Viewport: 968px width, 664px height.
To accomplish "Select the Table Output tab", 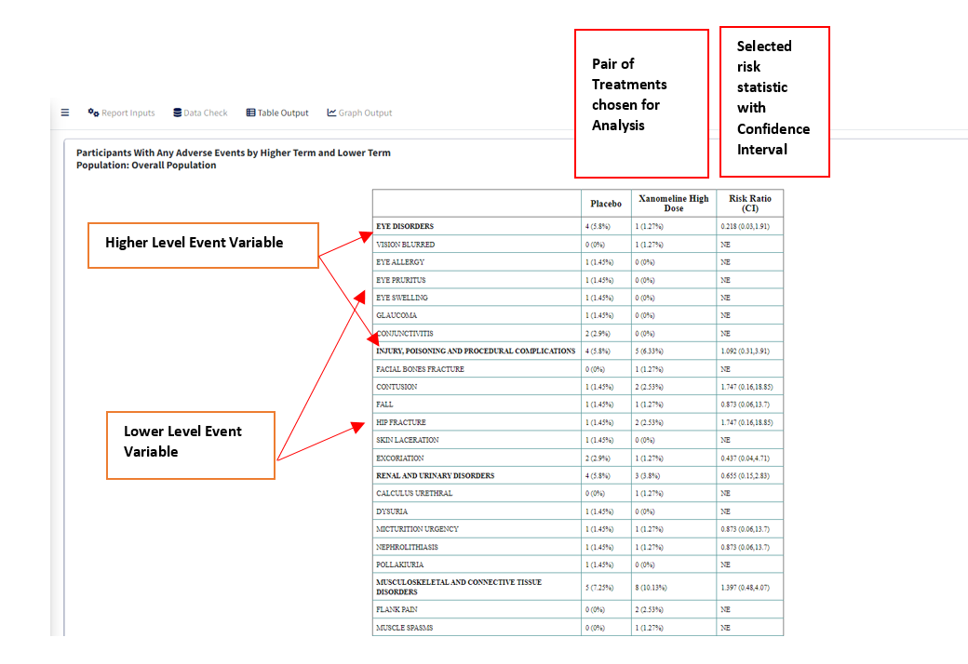I will pos(277,113).
